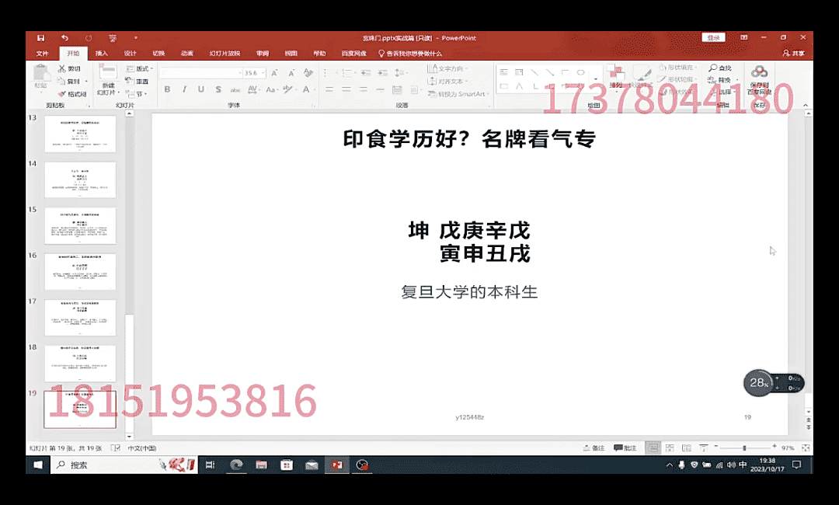The height and width of the screenshot is (505, 839).
Task: Click the Sign in (登录) button
Action: (x=712, y=37)
